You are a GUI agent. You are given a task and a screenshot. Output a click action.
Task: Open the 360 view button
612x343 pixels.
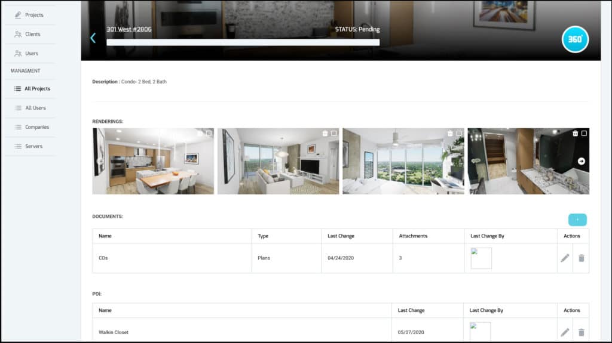click(575, 39)
